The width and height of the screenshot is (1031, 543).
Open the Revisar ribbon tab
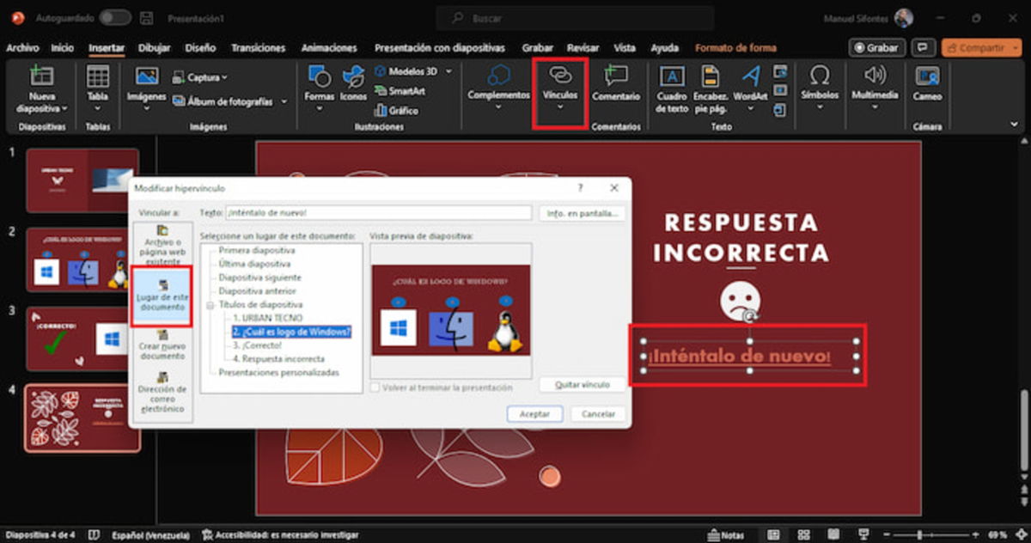584,47
